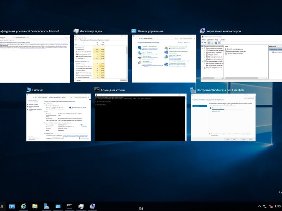Click the icon beside the Командная строка title

point(97,90)
